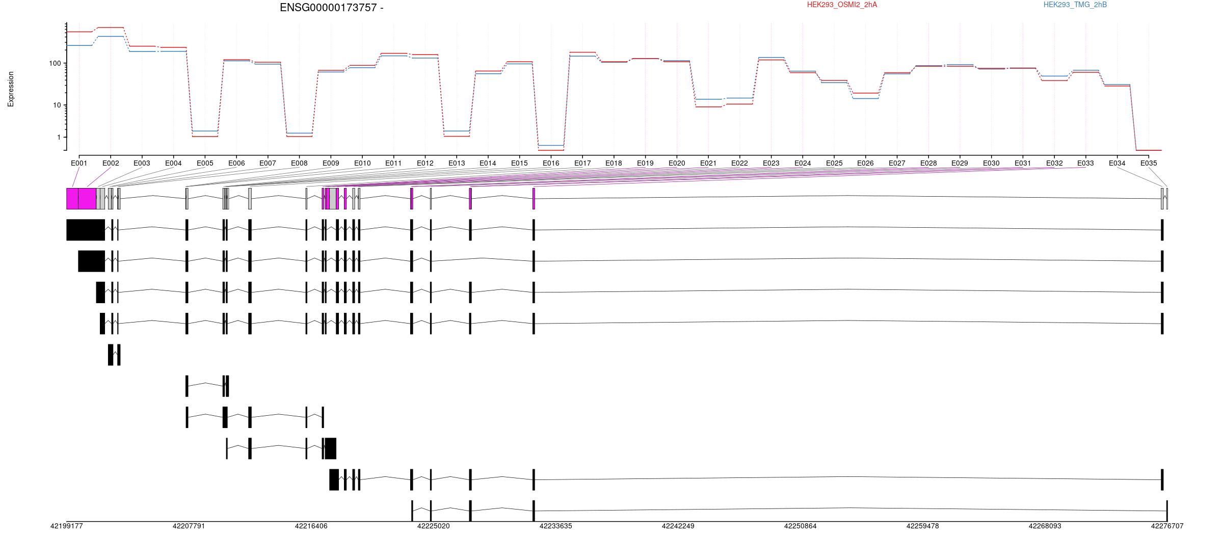Click genomic coordinate 42233635
Screen dimensions: 1223x535
pyautogui.click(x=555, y=526)
